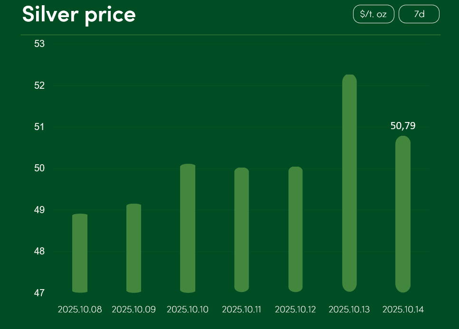Click the 50,79 value label
Viewport: 459px width, 329px height.
click(403, 126)
